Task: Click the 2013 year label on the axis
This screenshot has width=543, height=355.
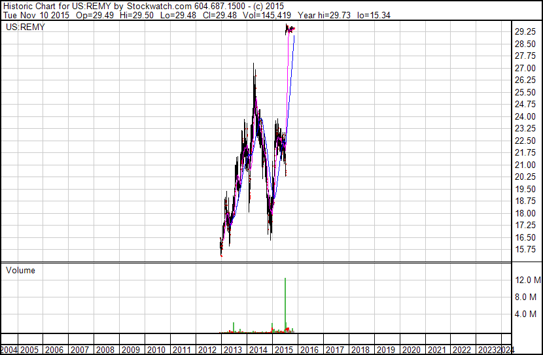Action: tap(233, 350)
